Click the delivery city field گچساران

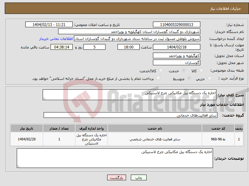pos(176,63)
